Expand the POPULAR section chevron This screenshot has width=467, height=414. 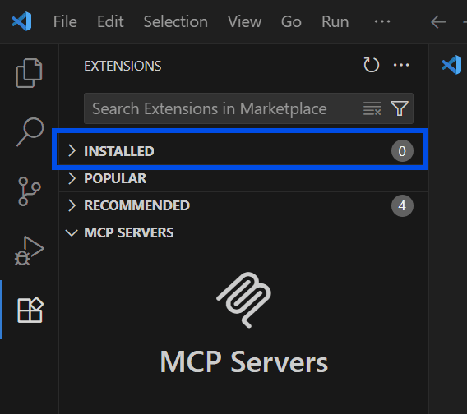[x=72, y=178]
